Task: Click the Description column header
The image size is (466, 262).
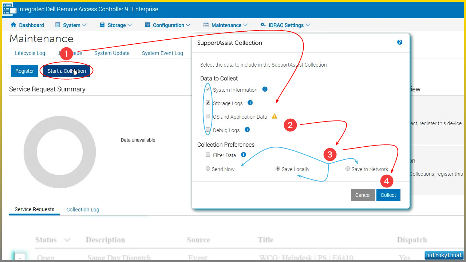Action: (105, 240)
